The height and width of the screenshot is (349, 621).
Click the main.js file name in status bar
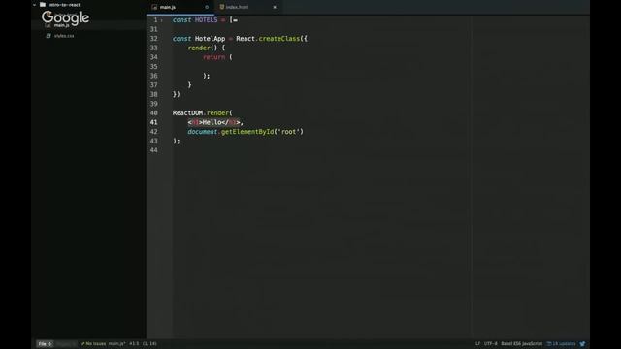(x=116, y=344)
